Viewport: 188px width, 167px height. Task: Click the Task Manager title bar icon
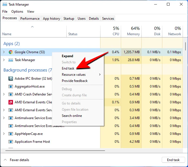[5, 5]
